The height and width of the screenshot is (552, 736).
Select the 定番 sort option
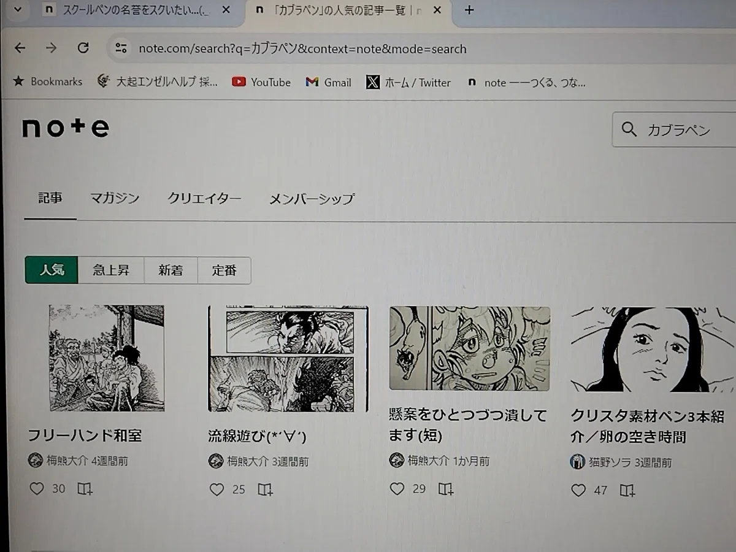point(224,270)
